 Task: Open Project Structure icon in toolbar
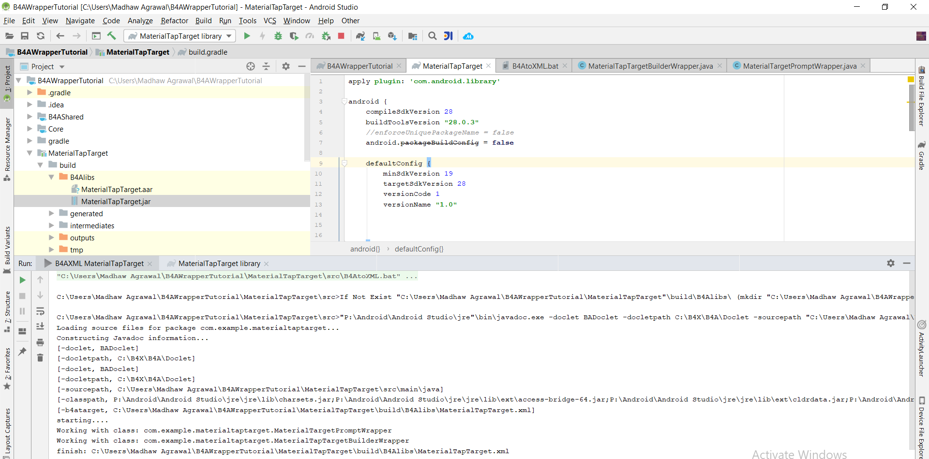pos(413,36)
